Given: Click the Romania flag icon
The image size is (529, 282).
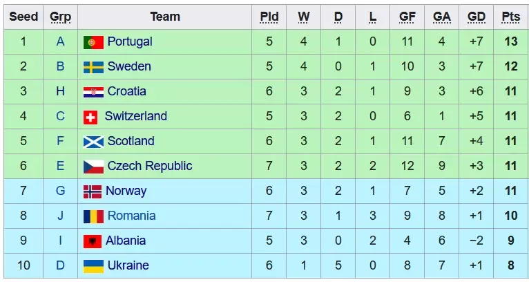Looking at the screenshot, I should (93, 216).
